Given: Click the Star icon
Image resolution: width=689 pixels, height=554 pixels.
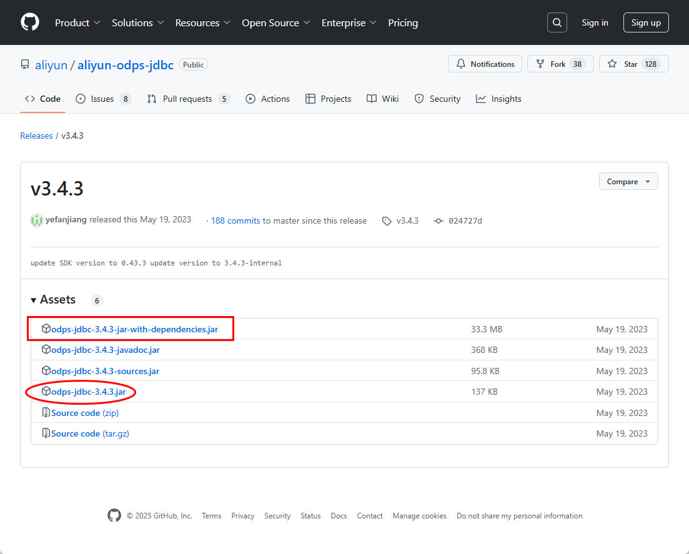Looking at the screenshot, I should pyautogui.click(x=612, y=64).
